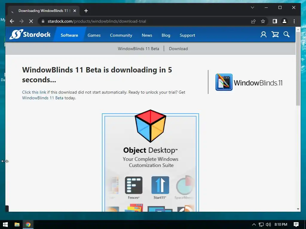Viewport: 306px width, 229px height.
Task: Open Windows Start menu
Action: click(5, 225)
